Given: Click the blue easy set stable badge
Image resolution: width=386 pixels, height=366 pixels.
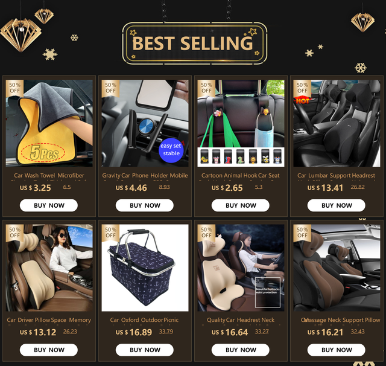Looking at the screenshot, I should pos(171,150).
